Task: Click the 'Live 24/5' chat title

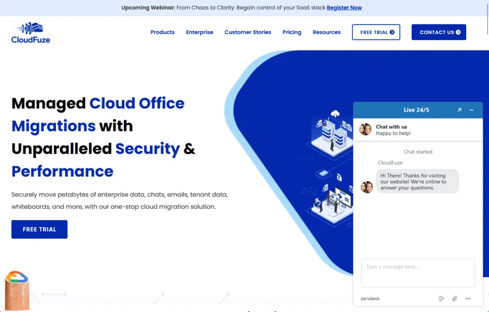Action: [416, 110]
